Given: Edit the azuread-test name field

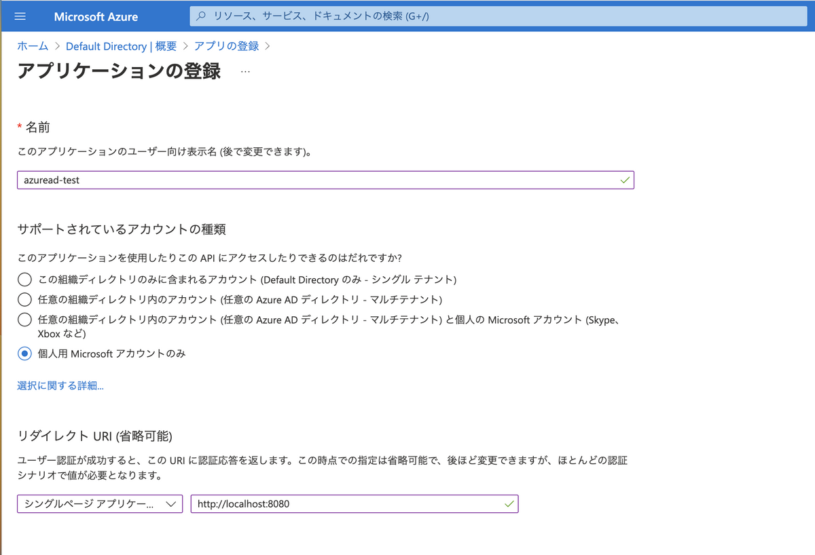Looking at the screenshot, I should click(x=325, y=180).
